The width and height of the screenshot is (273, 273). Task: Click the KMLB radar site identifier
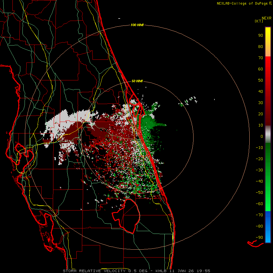[x=161, y=271]
